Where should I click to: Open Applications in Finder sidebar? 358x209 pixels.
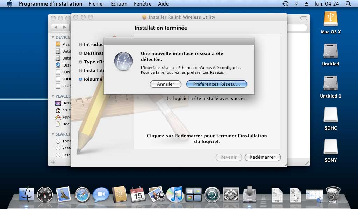63,117
